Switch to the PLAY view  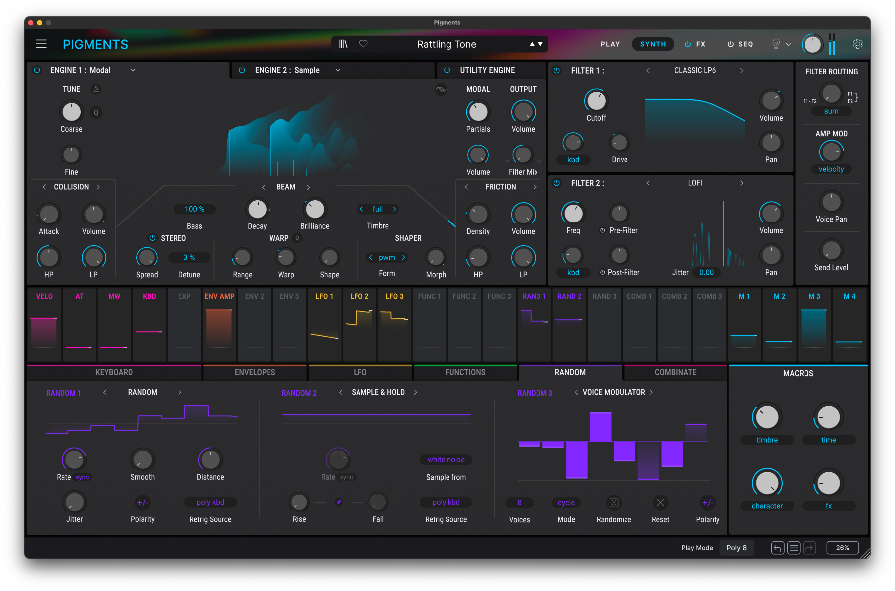coord(610,44)
